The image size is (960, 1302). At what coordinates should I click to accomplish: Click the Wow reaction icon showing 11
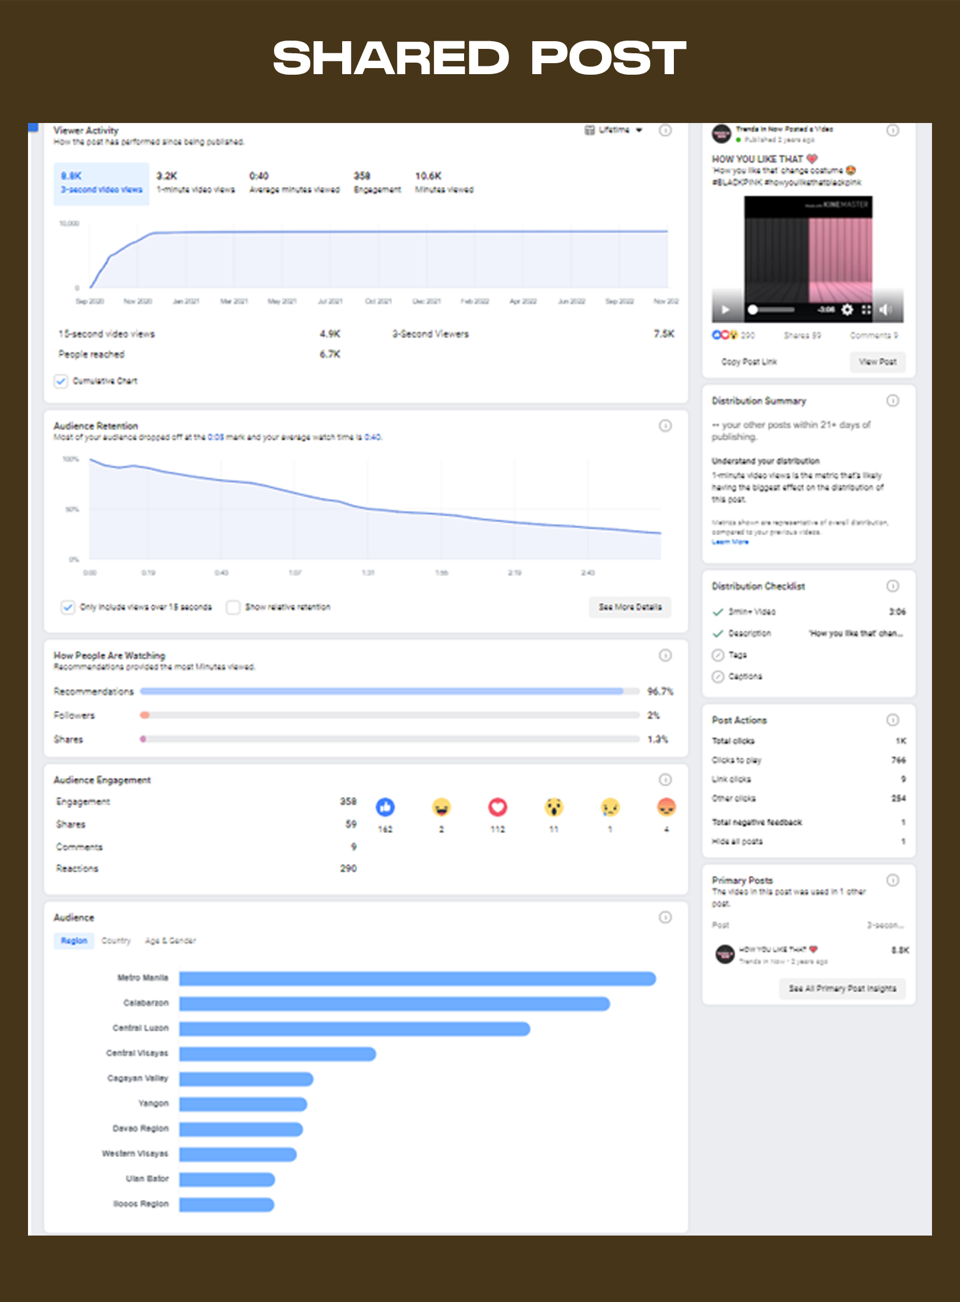tap(554, 807)
